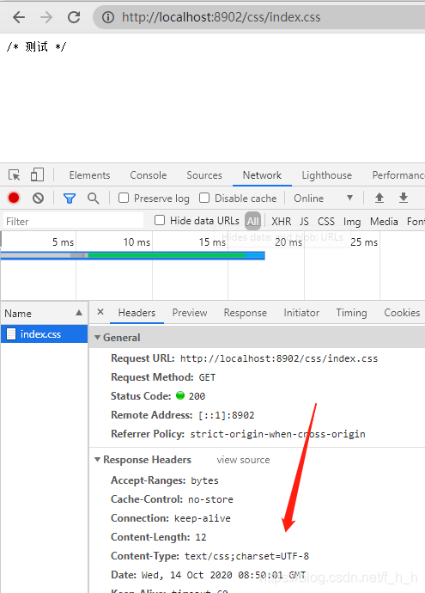Viewport: 425px width, 593px height.
Task: Switch to the Response details tab
Action: click(246, 313)
